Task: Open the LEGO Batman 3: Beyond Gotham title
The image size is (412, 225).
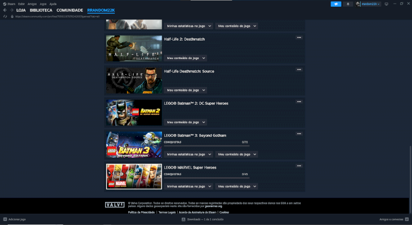Action: 195,135
